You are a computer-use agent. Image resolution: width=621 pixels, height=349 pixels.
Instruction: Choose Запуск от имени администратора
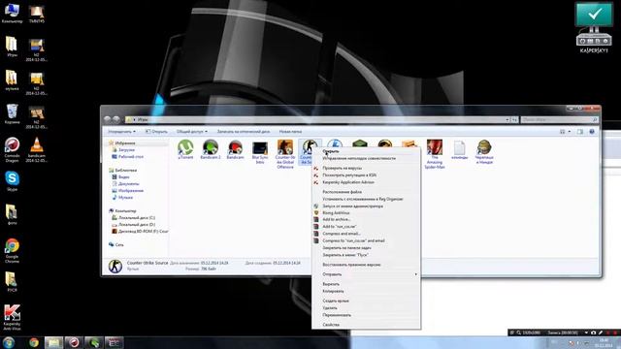[367, 206]
